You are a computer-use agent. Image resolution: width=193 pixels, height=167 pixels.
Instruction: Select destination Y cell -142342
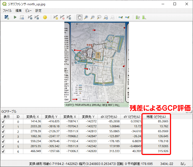point(88,146)
